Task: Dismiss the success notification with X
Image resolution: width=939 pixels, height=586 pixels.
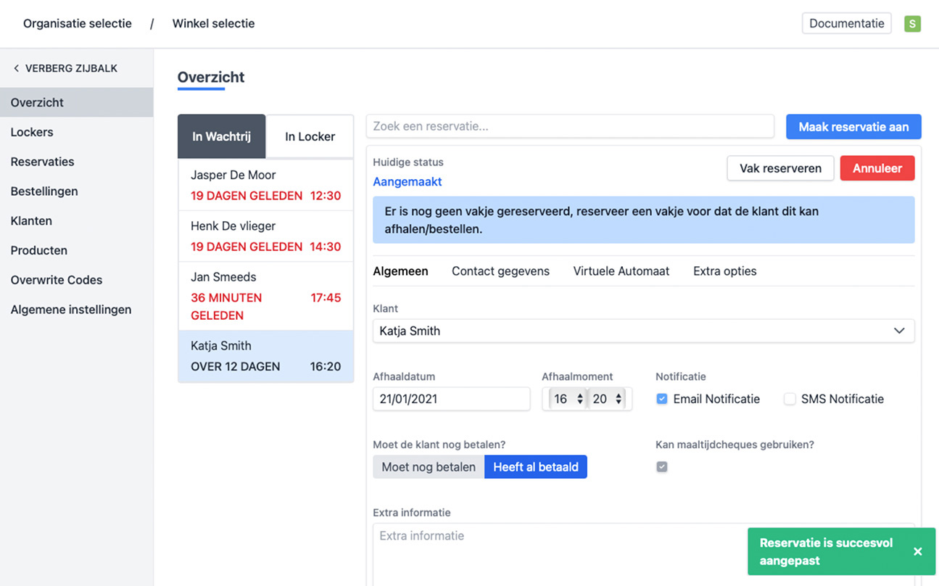Action: [x=917, y=552]
